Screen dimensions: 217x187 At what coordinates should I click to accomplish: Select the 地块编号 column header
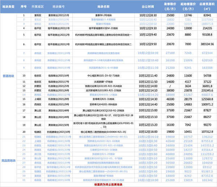[59, 6]
